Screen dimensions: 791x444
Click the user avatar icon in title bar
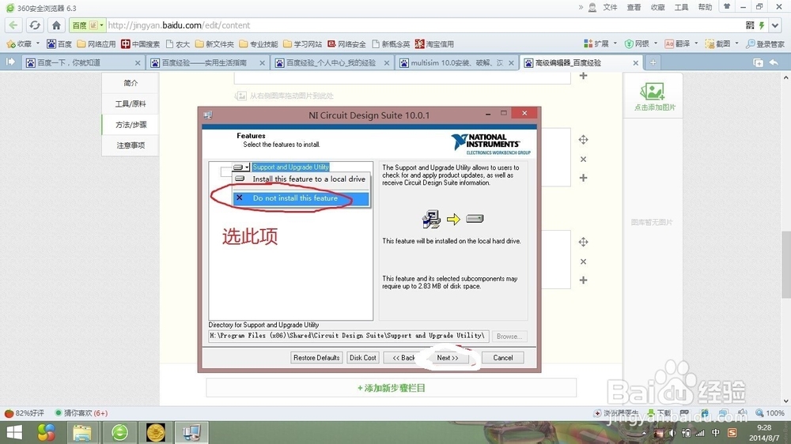pyautogui.click(x=592, y=8)
